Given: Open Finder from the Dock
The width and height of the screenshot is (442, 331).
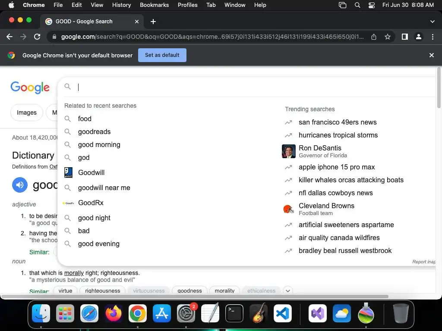Looking at the screenshot, I should tap(41, 313).
